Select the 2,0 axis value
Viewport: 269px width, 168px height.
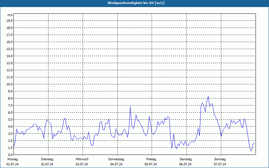(10, 140)
